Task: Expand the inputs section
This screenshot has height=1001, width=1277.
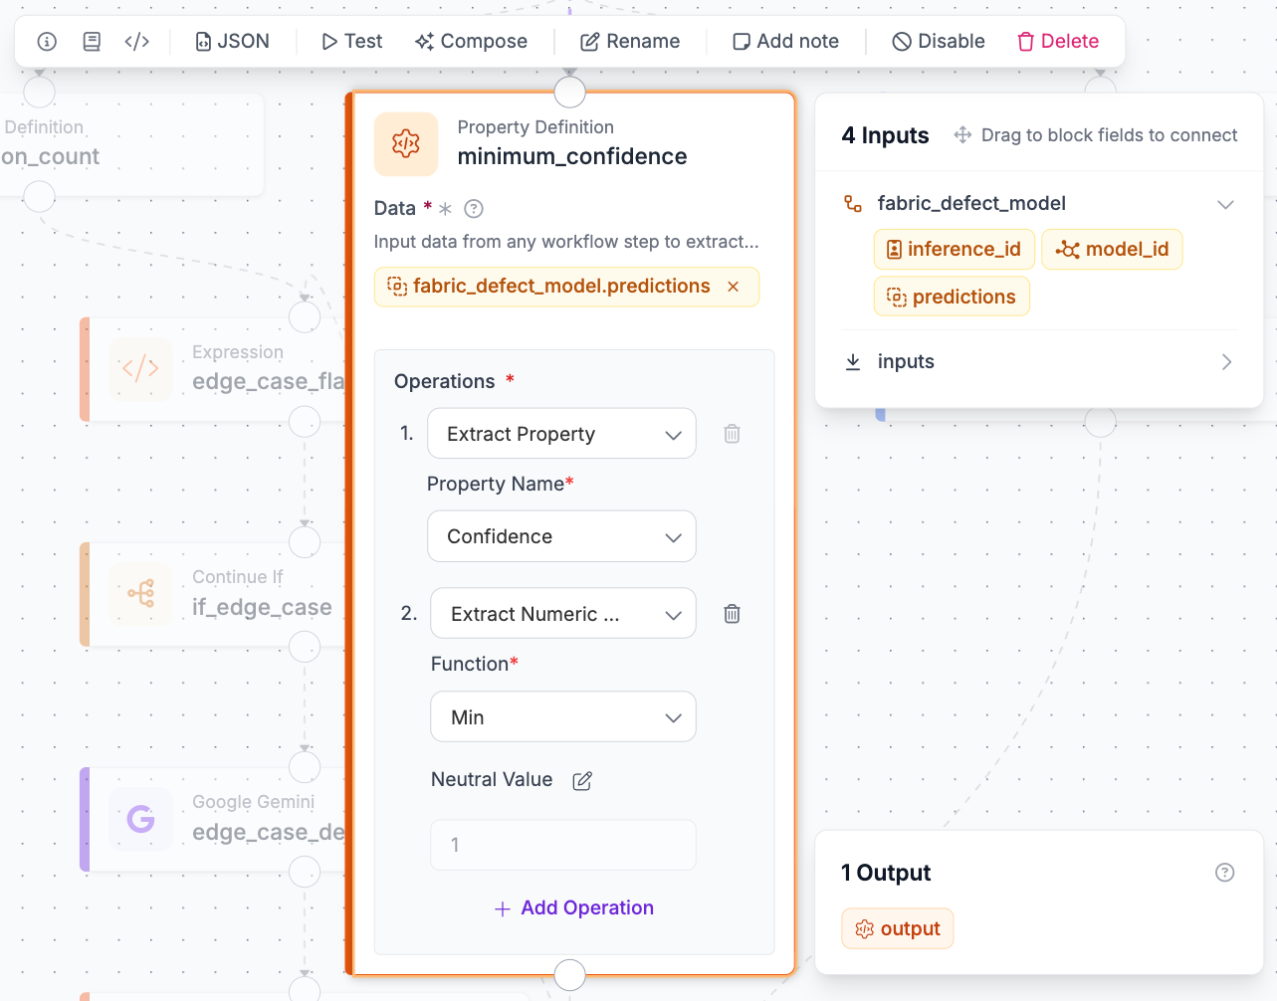Action: [x=1039, y=362]
